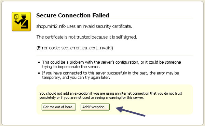The width and height of the screenshot is (205, 126).
Task: Click the horizontal rule under the main heading
Action: point(115,19)
